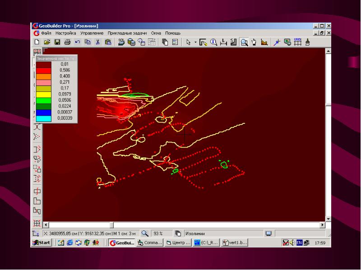361x270 pixels.
Task: Select the arrow pointer tool
Action: pyautogui.click(x=189, y=42)
